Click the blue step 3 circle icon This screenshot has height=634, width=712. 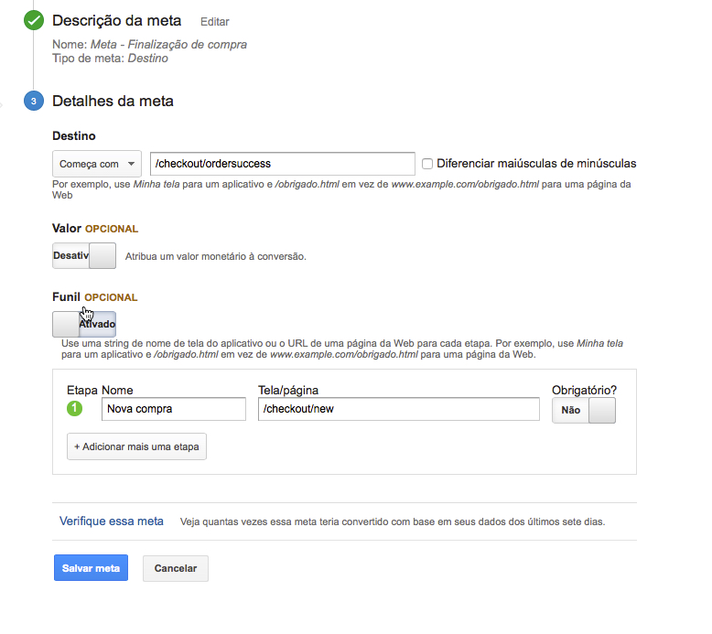34,101
